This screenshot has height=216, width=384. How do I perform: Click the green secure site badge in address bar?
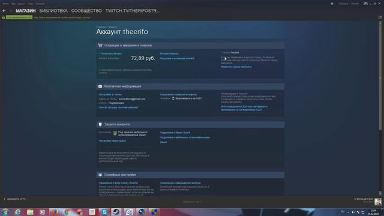point(19,17)
